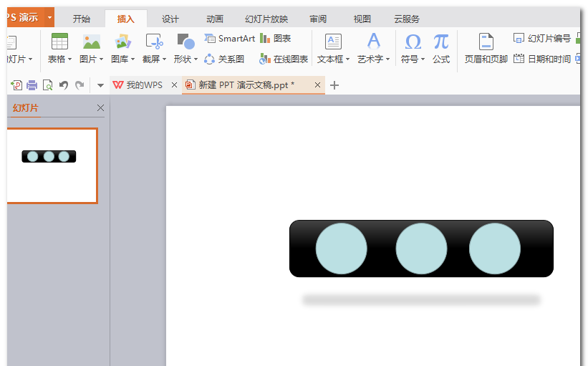This screenshot has height=366, width=588.
Task: Open the quick access toolbar customize arrow
Action: tap(100, 85)
